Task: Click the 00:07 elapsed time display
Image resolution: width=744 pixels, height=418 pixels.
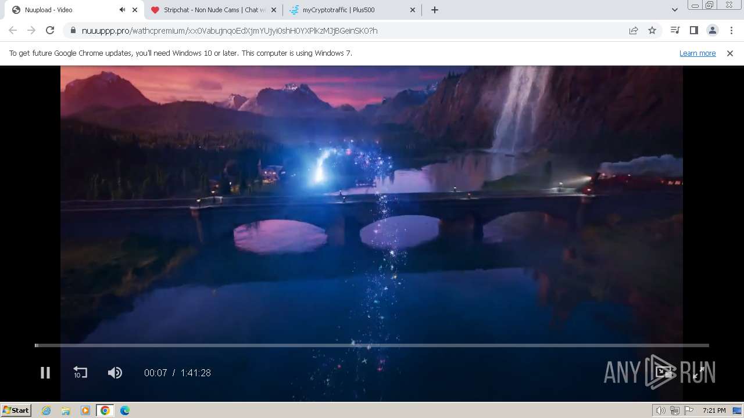Action: [x=155, y=373]
